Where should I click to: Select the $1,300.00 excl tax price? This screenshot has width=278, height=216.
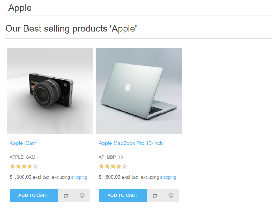click(29, 177)
